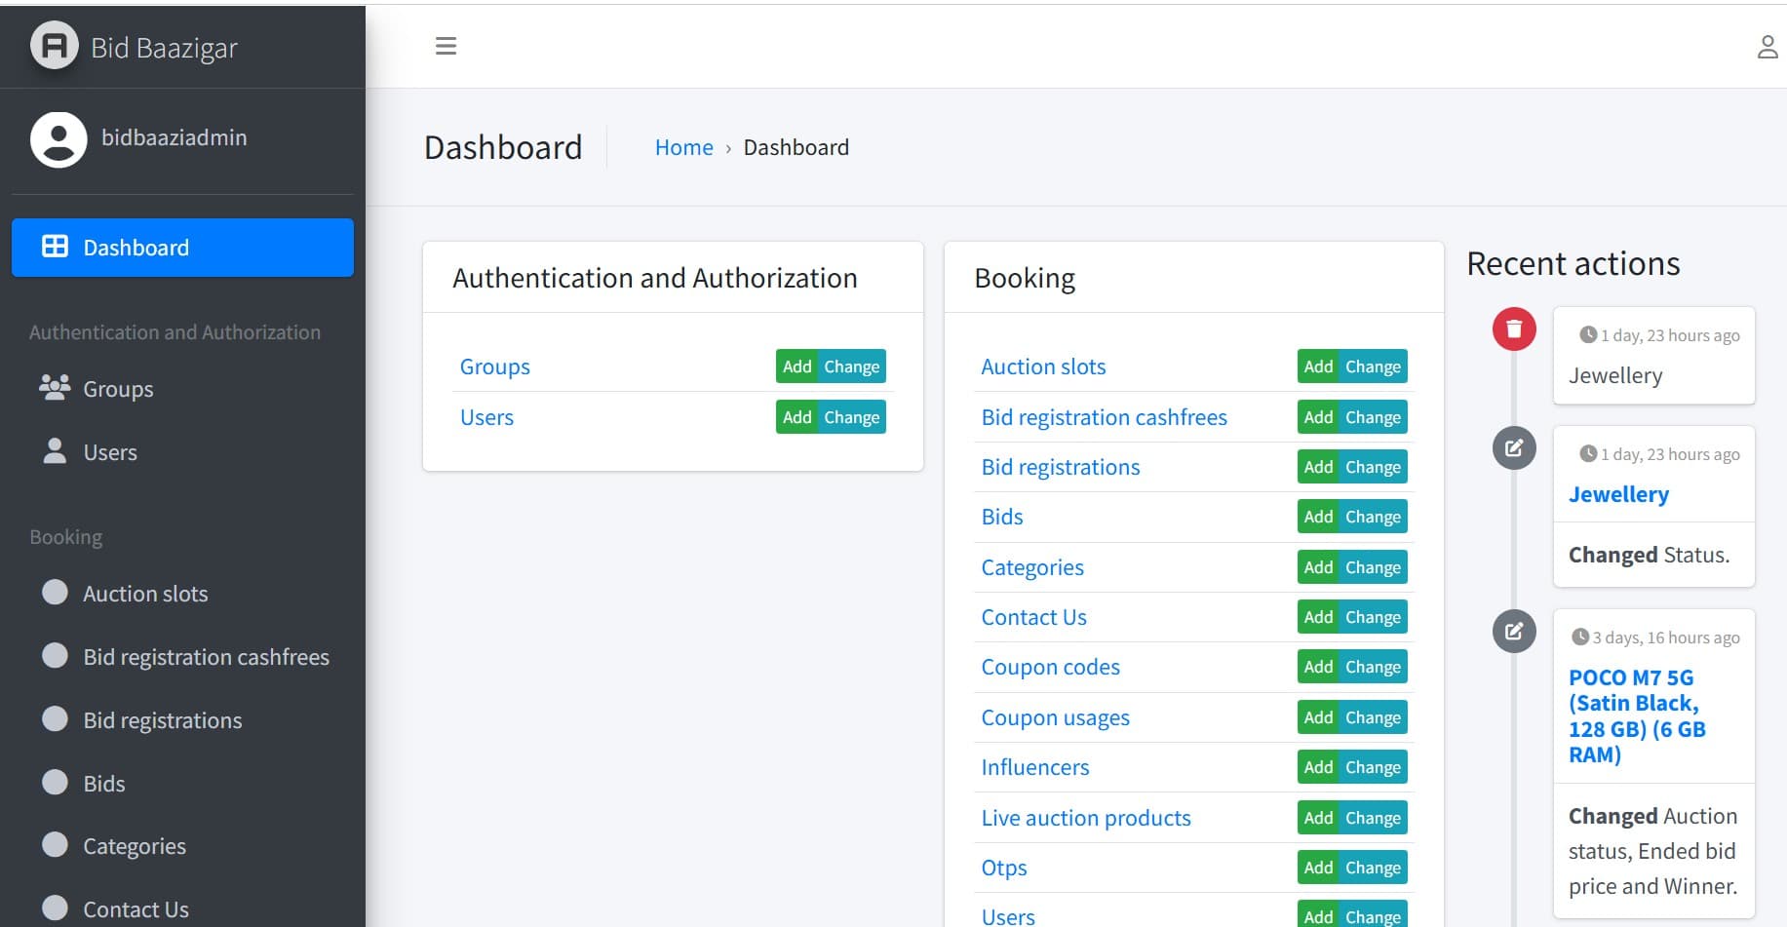Click the bidbaaziadmin avatar icon
Viewport: 1787px width, 927px height.
click(58, 139)
